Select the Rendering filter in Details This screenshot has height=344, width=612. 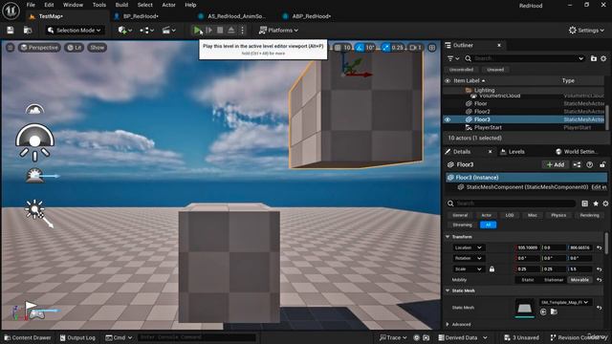[x=589, y=215]
